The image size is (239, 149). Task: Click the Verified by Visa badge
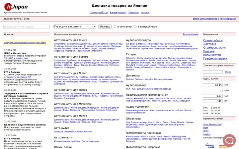(210, 146)
